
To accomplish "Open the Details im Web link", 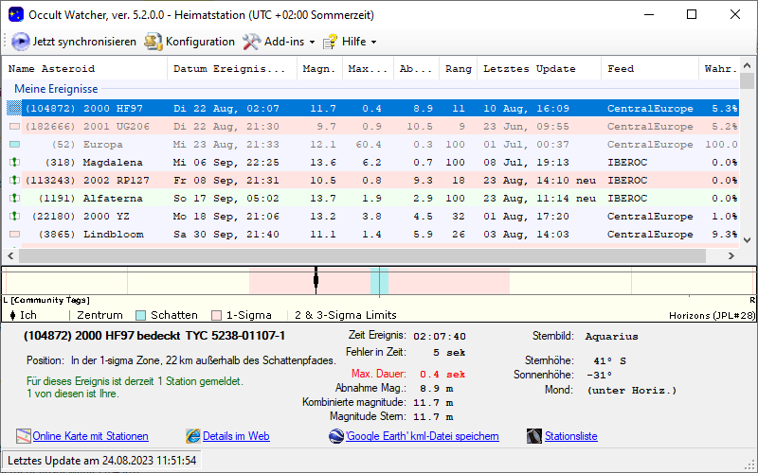I will 236,436.
